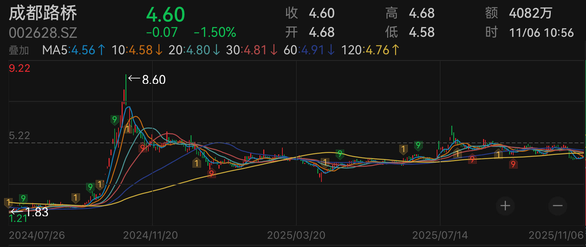Click the minus zoom-out button on chart

[557, 206]
